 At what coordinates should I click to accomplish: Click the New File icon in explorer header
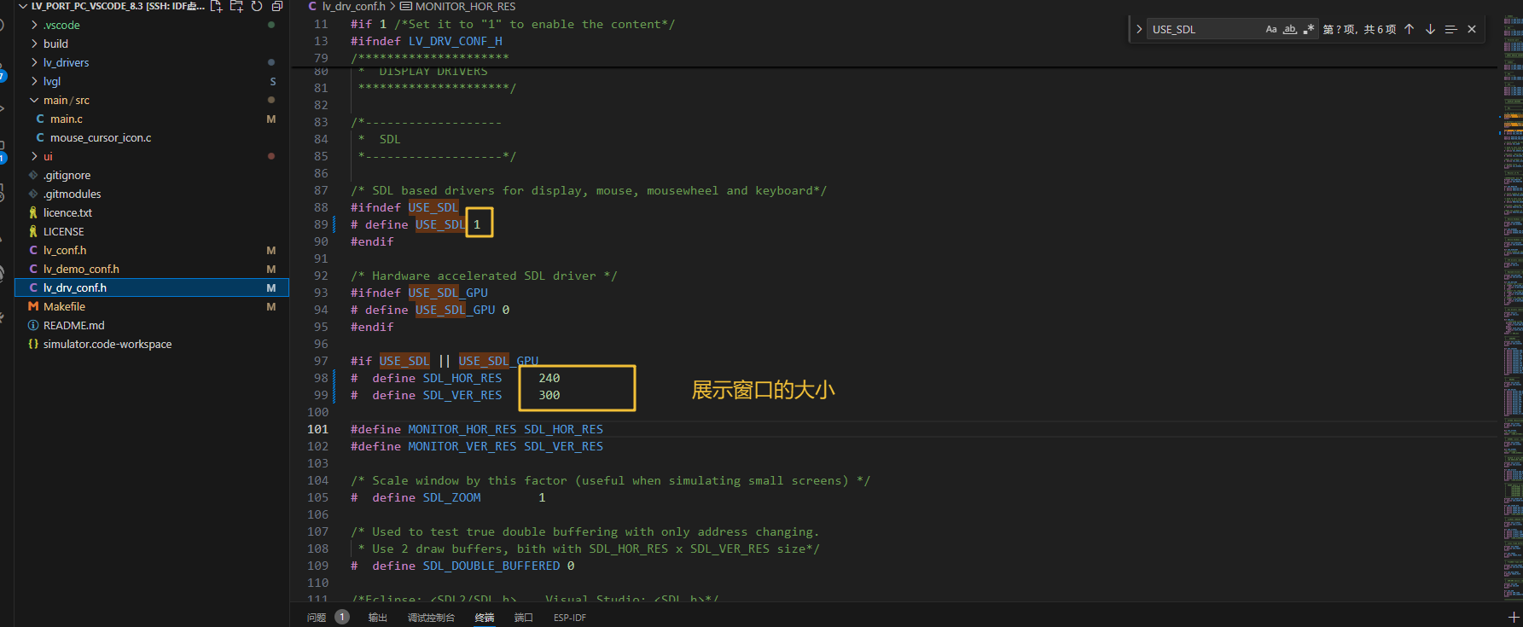click(216, 6)
